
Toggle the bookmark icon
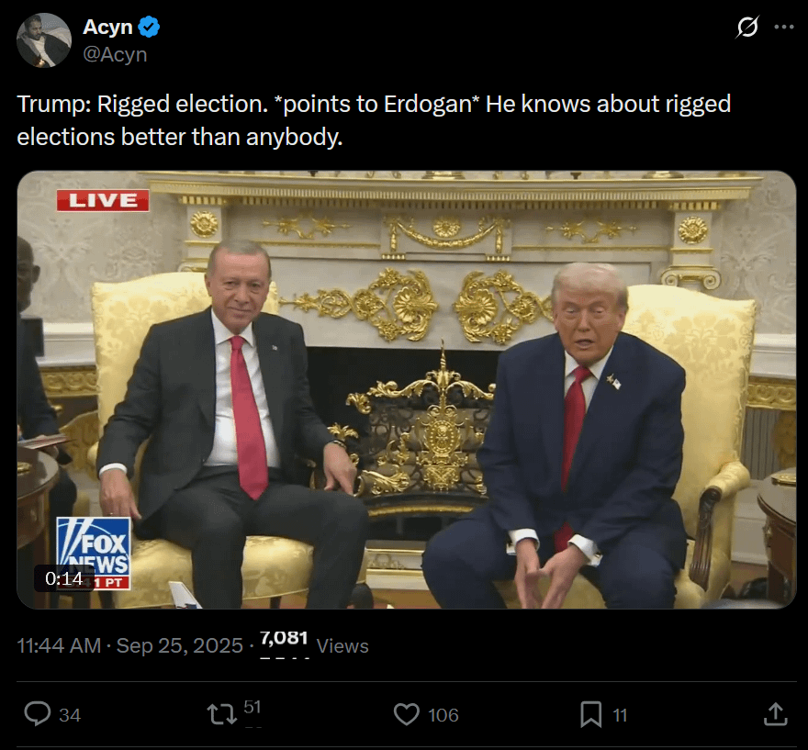coord(591,714)
